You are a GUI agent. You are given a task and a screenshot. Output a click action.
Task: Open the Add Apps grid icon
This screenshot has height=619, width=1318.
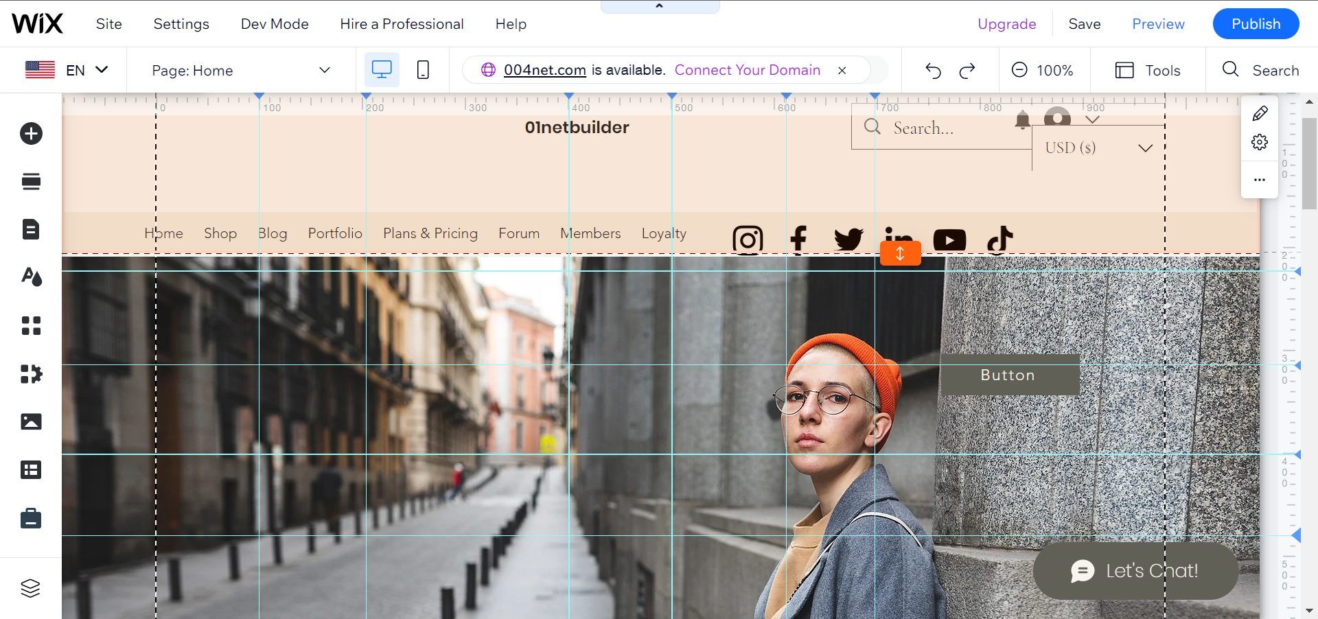(x=31, y=325)
